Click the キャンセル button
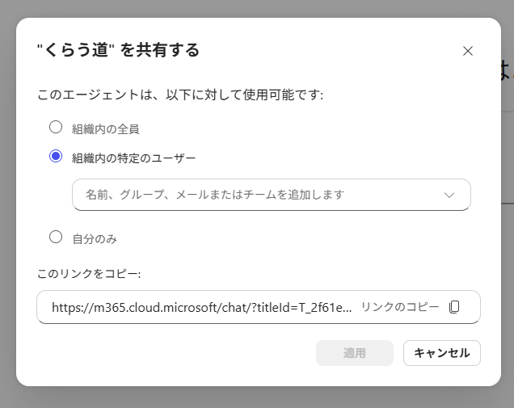The height and width of the screenshot is (408, 514). coord(442,353)
